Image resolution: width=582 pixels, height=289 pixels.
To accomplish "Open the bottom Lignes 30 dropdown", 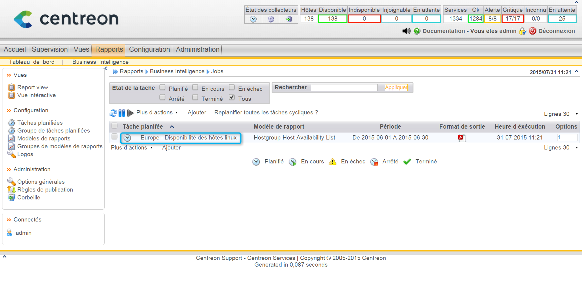I will coord(561,148).
